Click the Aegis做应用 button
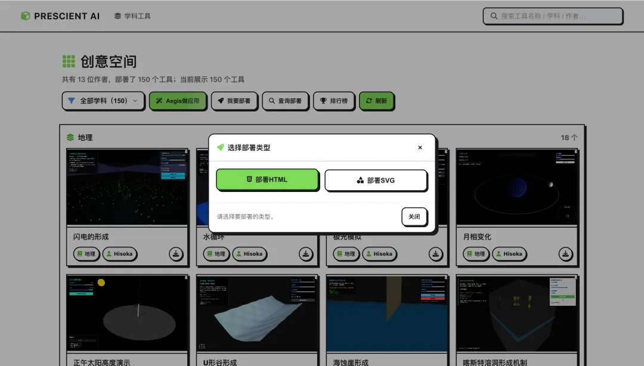 tap(178, 101)
